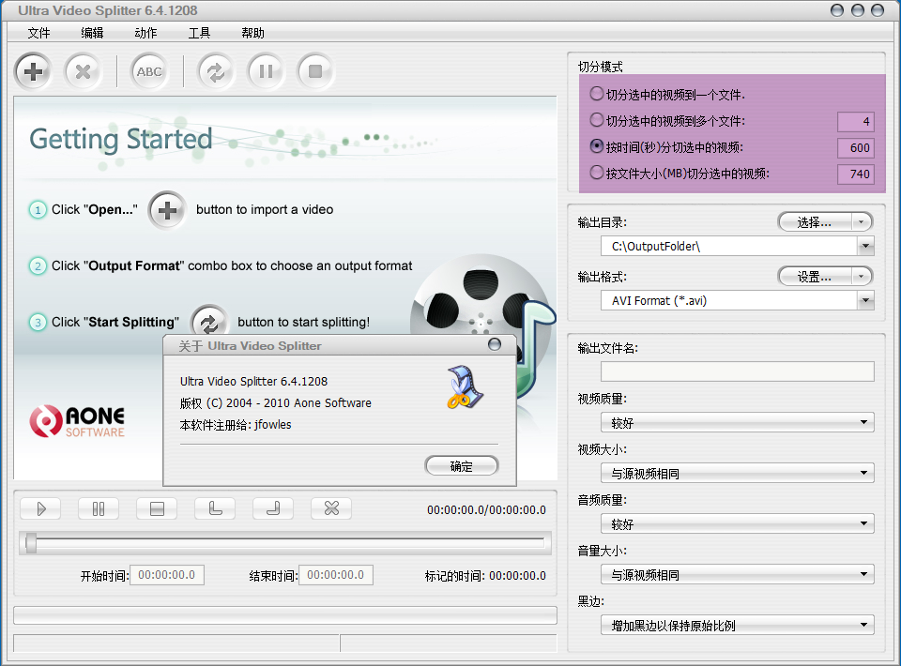Click the file size field showing 740
Viewport: 901px width, 666px height.
pos(856,174)
